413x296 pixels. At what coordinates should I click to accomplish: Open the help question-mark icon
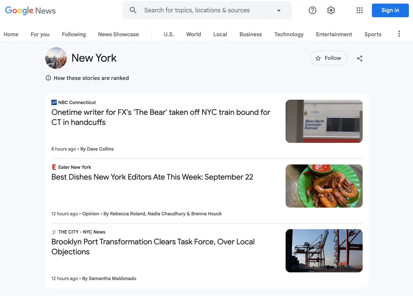click(x=312, y=10)
